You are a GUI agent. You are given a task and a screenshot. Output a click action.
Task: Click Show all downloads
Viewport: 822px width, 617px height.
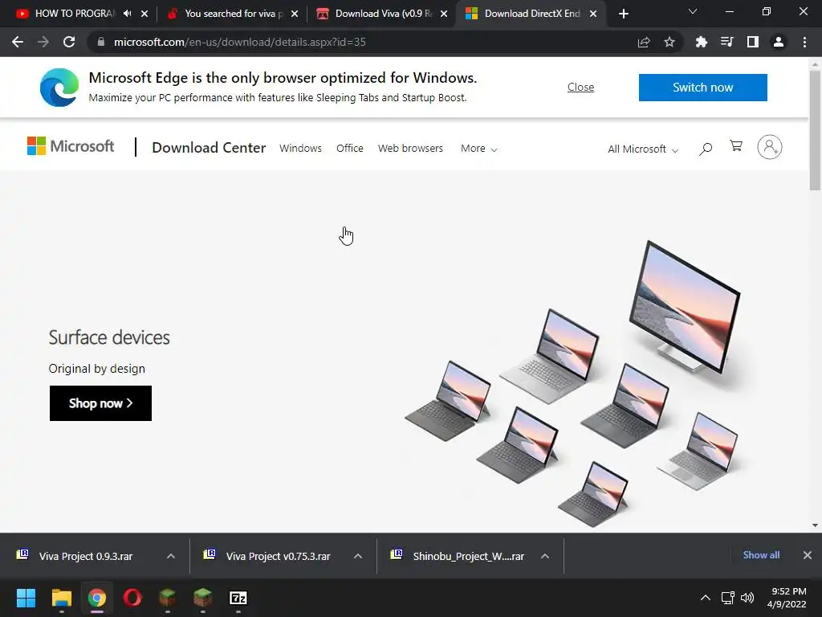pyautogui.click(x=761, y=555)
